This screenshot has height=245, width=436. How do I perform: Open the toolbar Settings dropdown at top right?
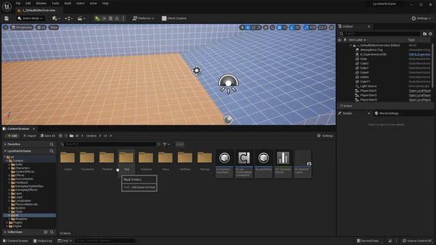(x=421, y=18)
